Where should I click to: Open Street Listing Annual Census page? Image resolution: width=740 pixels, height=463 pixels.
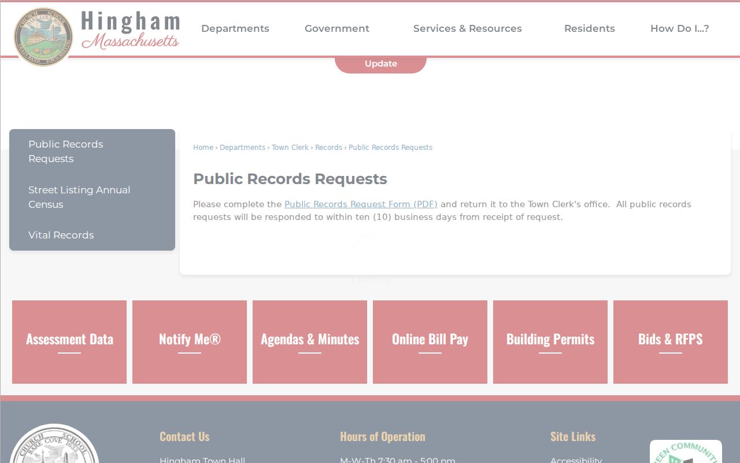click(92, 197)
